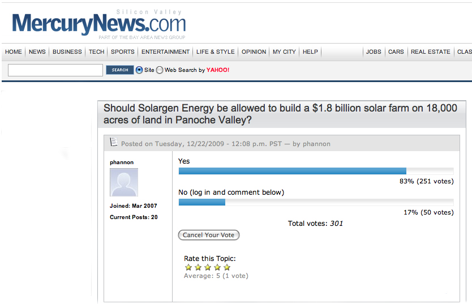Open phannon's profile username link
Image resolution: width=472 pixels, height=304 pixels.
point(122,162)
